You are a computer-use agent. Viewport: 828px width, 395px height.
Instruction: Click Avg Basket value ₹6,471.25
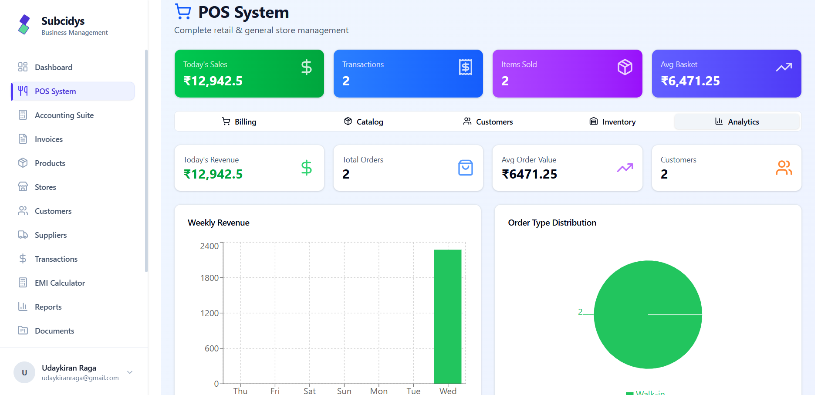tap(690, 81)
